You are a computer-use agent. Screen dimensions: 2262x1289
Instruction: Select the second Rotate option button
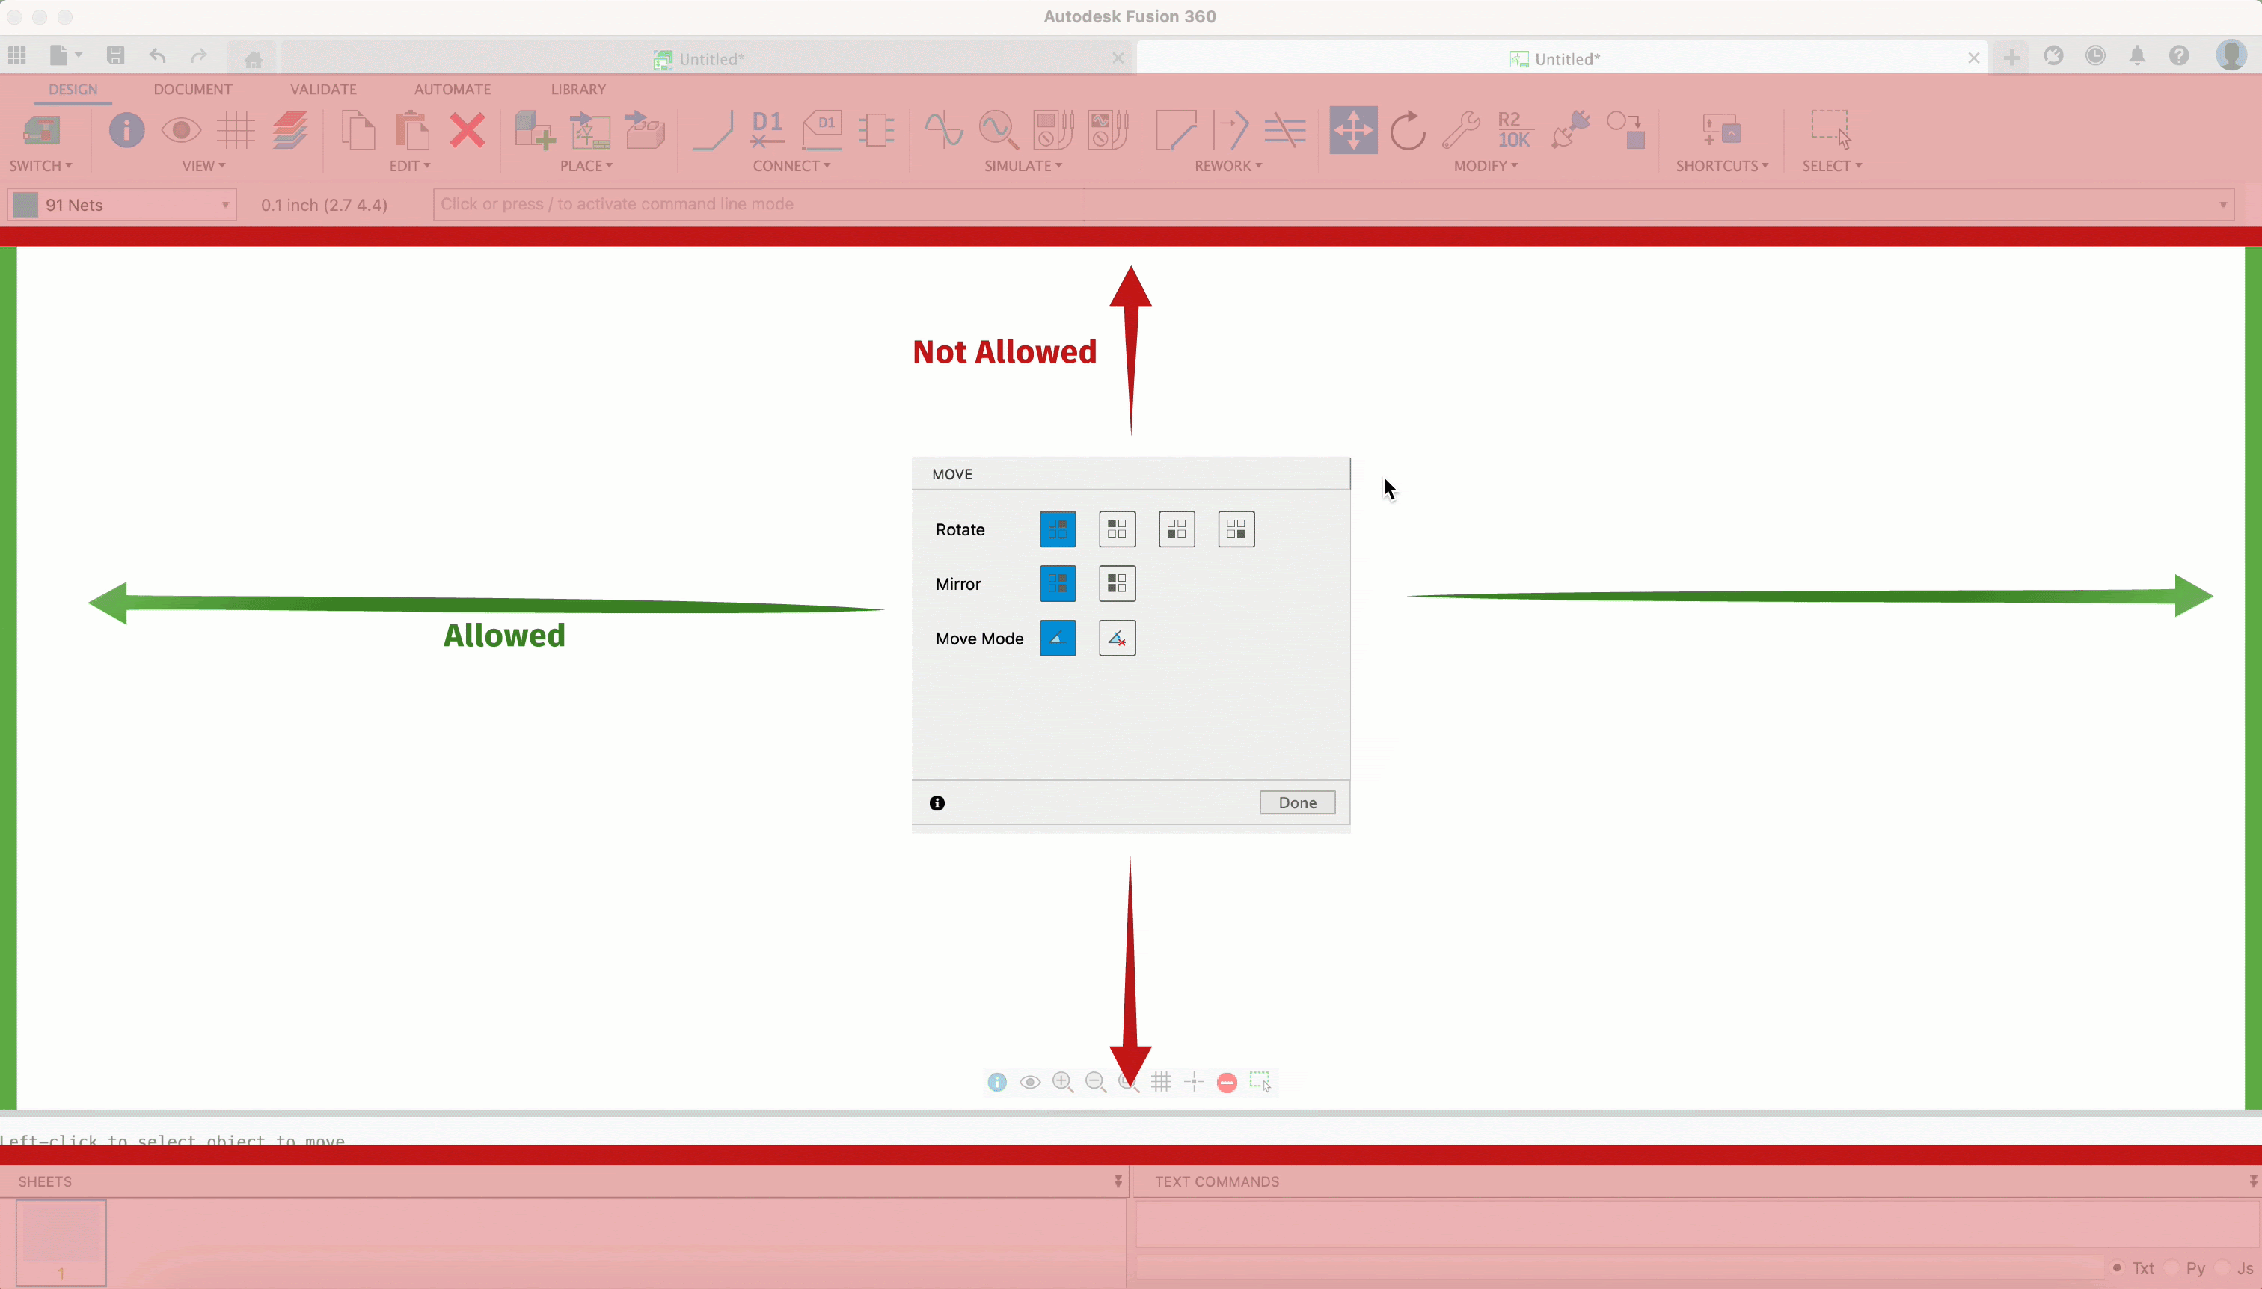tap(1117, 529)
